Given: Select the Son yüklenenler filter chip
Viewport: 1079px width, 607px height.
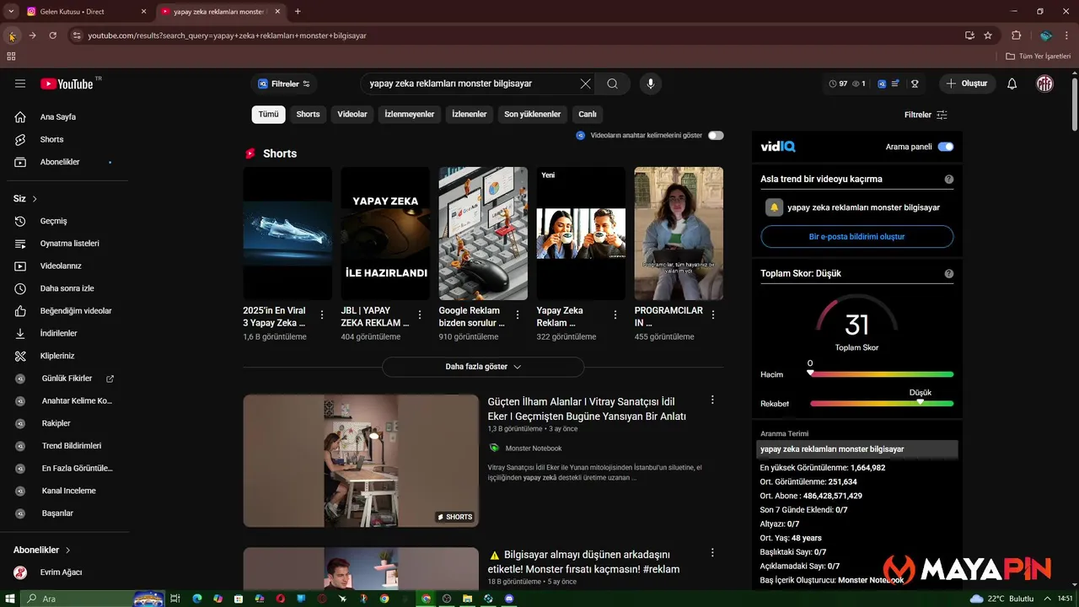Looking at the screenshot, I should coord(532,115).
